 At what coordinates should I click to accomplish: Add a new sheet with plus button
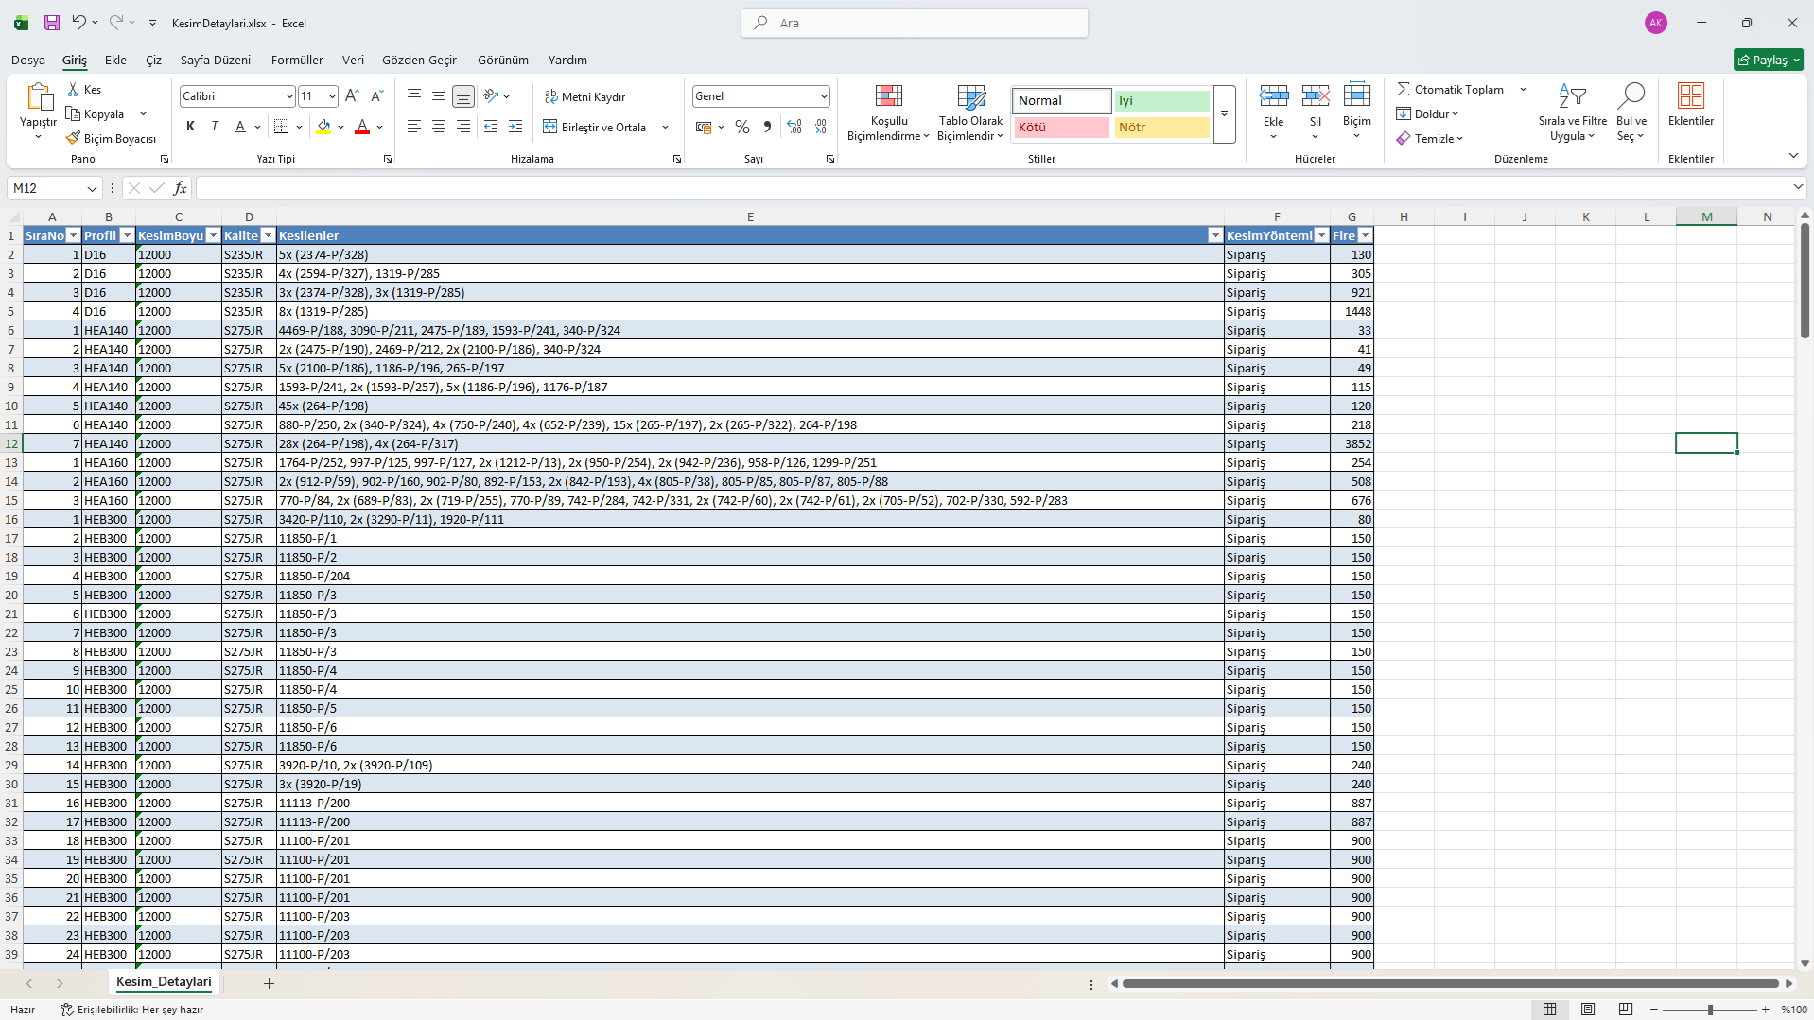pos(269,983)
